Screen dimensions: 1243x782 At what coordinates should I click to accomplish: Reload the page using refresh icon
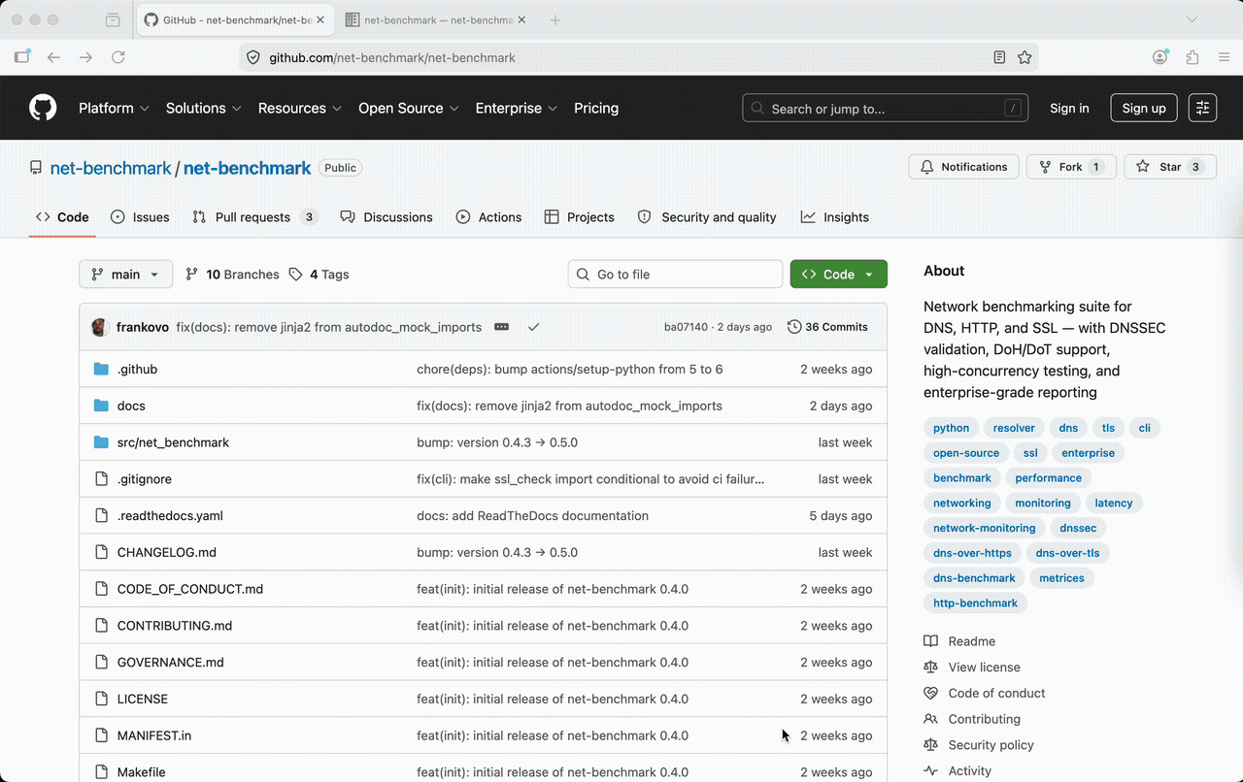[x=118, y=57]
